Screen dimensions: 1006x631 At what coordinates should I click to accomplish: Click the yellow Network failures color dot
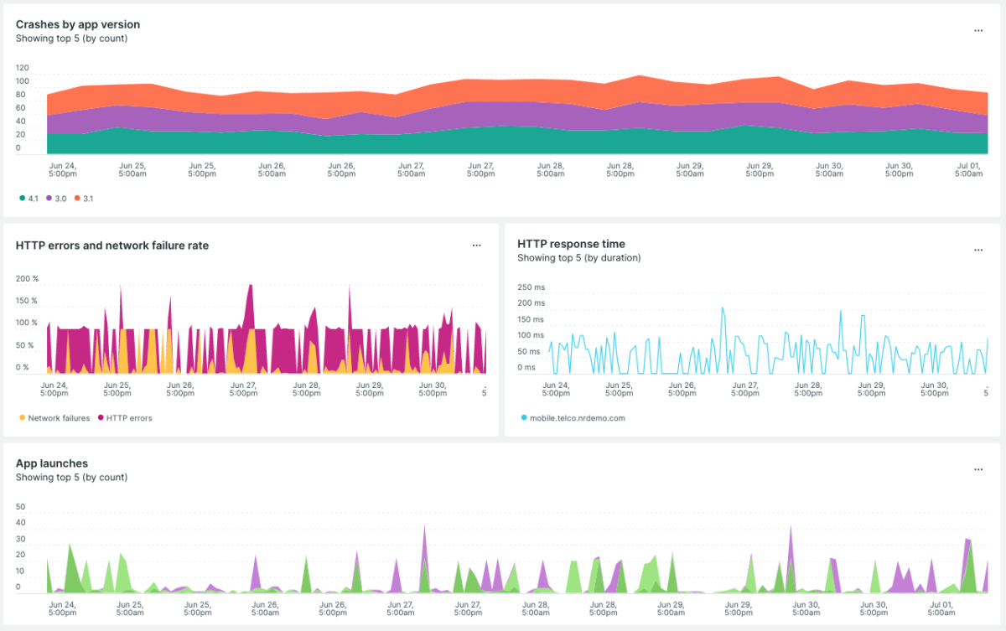point(21,417)
